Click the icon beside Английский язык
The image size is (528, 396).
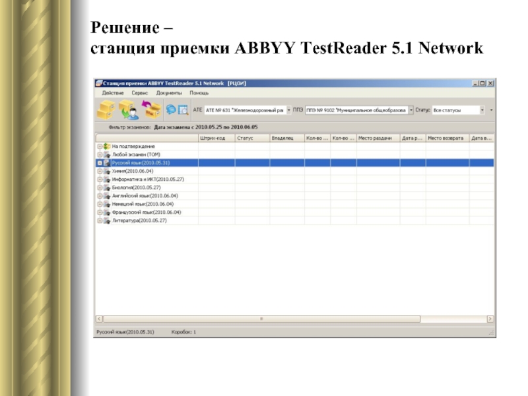(107, 196)
